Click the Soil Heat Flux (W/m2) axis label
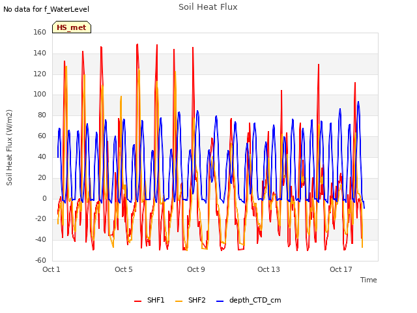 pos(9,147)
